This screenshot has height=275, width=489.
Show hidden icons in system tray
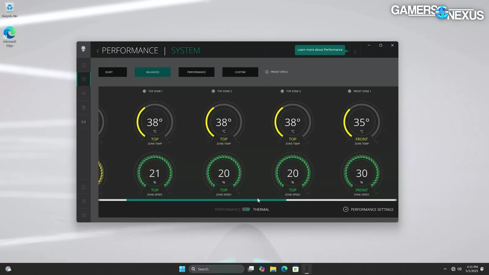445,269
